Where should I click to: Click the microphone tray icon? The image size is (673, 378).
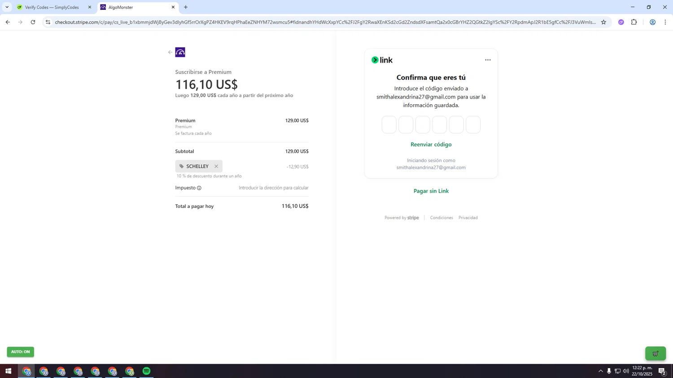[609, 371]
